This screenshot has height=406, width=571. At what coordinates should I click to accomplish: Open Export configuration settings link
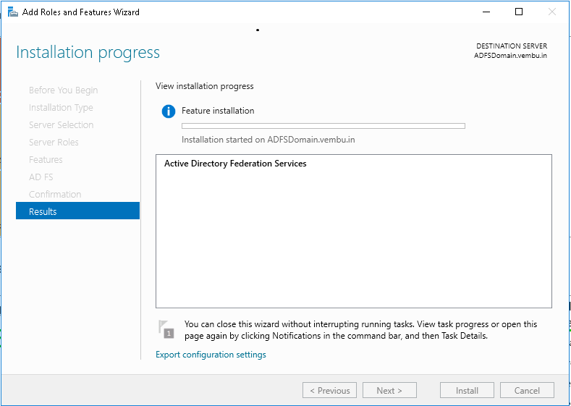pos(211,355)
